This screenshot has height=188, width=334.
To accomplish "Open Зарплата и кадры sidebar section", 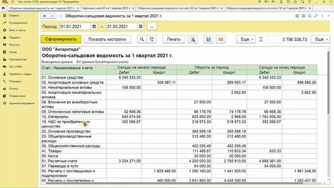I will click(x=20, y=74).
